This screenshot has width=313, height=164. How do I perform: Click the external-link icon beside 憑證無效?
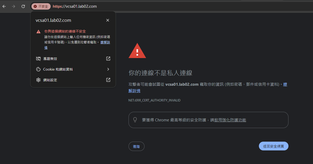click(x=108, y=59)
